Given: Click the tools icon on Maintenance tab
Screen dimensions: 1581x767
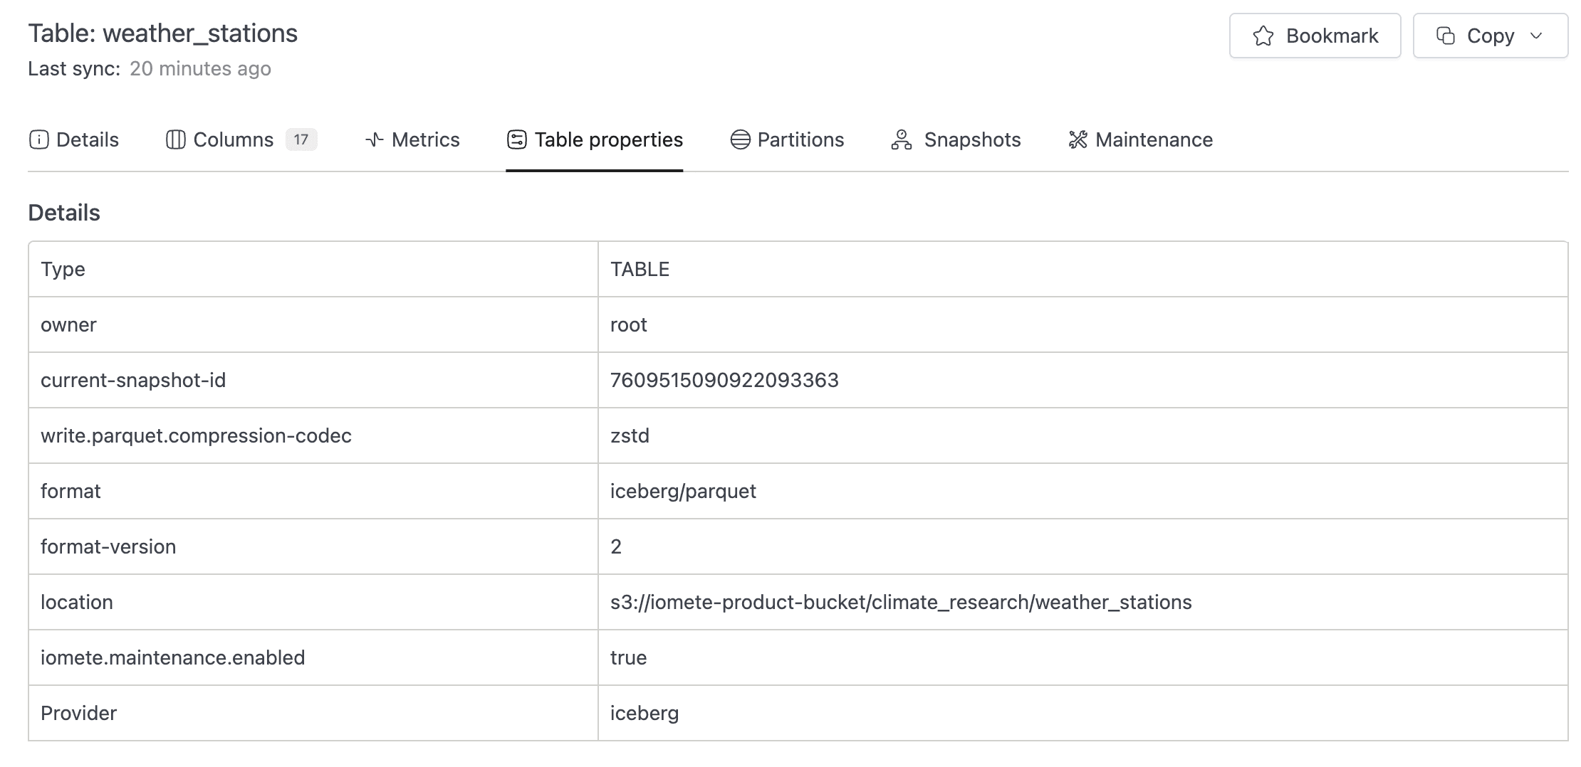Looking at the screenshot, I should click(1078, 139).
